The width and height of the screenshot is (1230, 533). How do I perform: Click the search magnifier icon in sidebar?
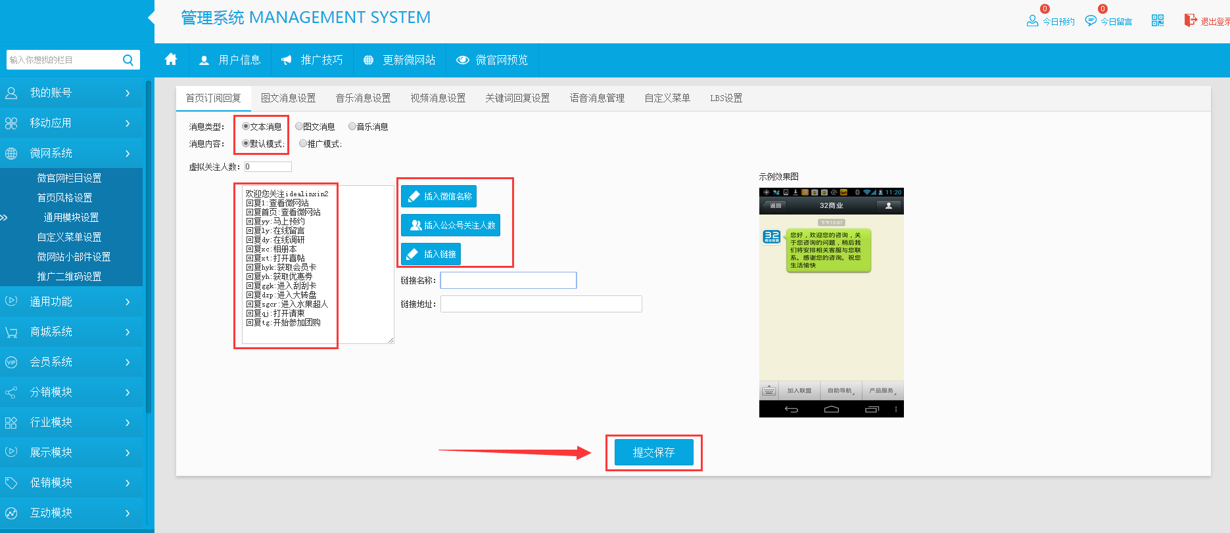128,60
